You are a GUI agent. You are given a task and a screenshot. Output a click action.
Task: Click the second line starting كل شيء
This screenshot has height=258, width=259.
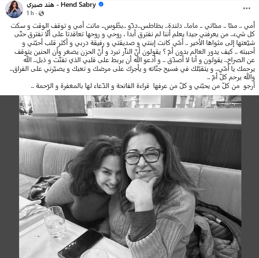[135, 35]
